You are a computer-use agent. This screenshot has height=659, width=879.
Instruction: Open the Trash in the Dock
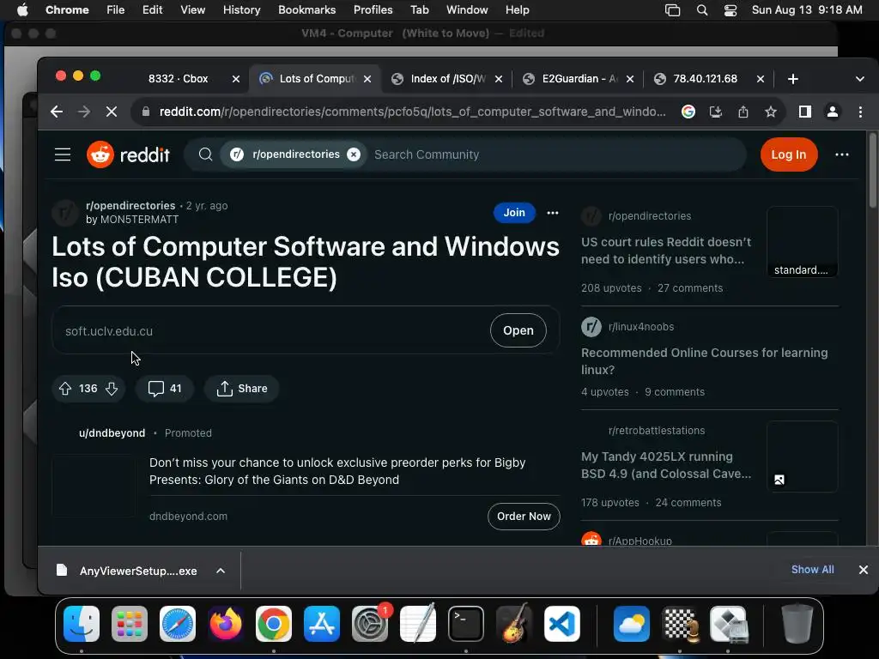pyautogui.click(x=797, y=624)
